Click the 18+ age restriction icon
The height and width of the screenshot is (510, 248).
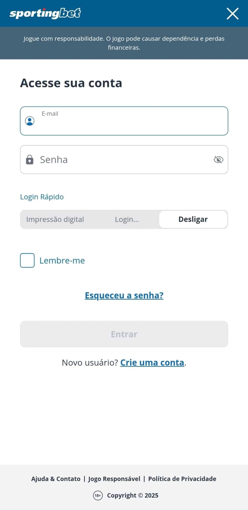click(98, 495)
